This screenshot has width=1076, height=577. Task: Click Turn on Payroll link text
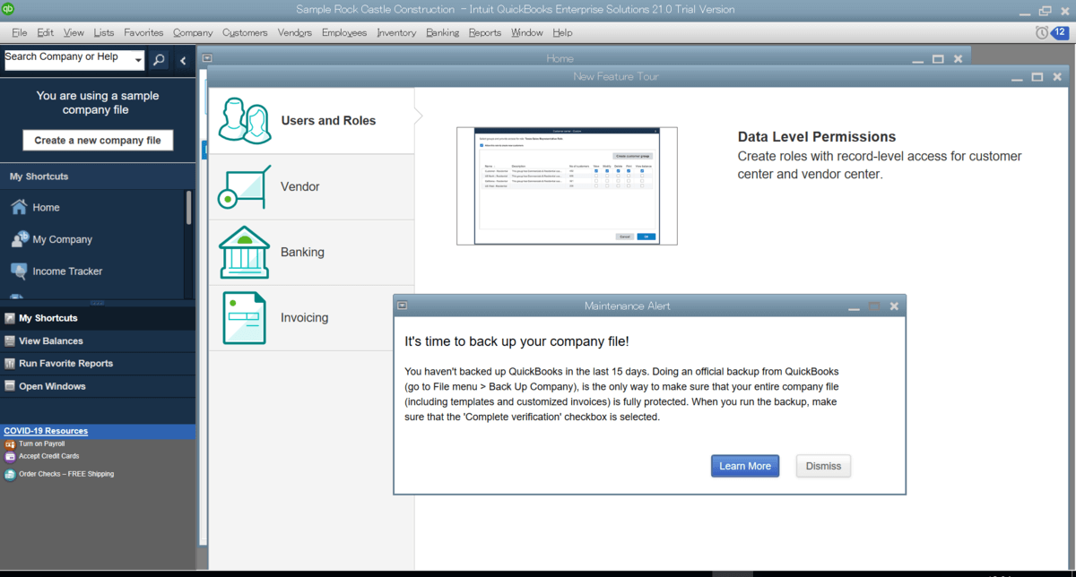click(41, 444)
